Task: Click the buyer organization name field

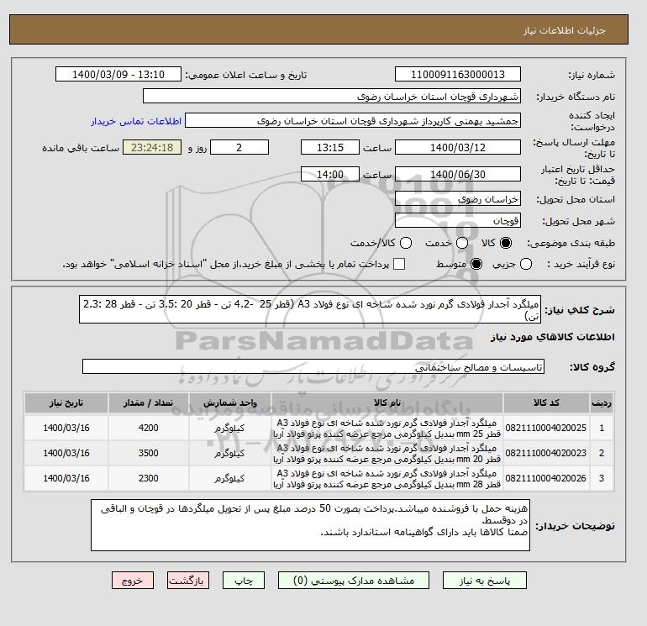Action: point(332,96)
